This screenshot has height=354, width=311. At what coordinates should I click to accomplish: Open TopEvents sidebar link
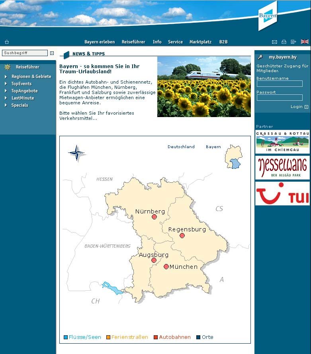(22, 84)
